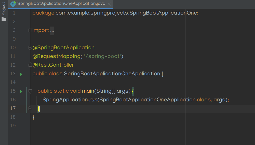The height and width of the screenshot is (145, 255).
Task: Open the Project tool window folder icon
Action: click(x=4, y=19)
